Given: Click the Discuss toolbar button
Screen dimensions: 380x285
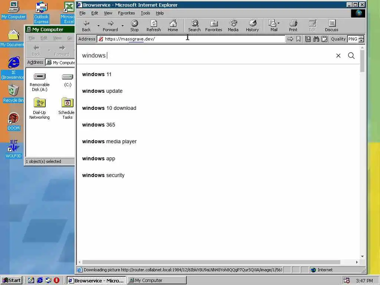Looking at the screenshot, I should [331, 26].
